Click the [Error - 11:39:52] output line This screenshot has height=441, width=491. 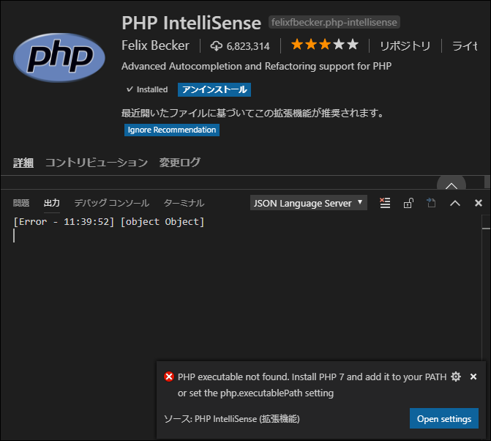108,222
